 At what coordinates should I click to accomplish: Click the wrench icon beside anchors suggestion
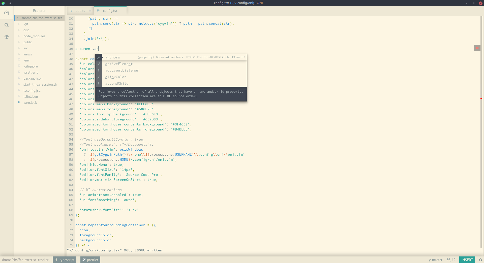point(99,57)
